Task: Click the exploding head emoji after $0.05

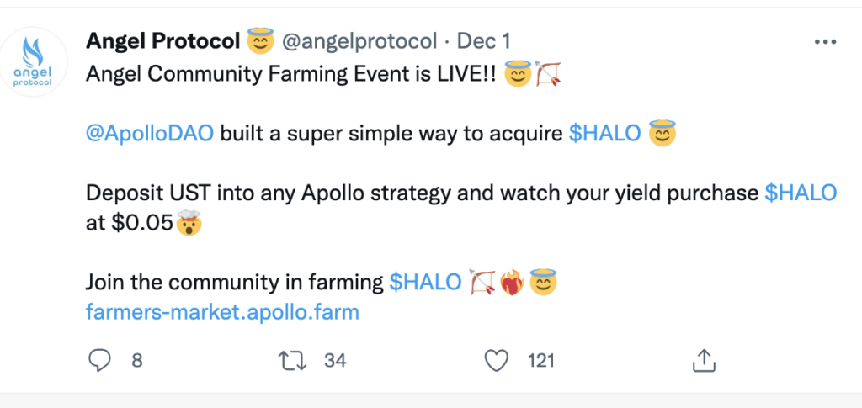Action: tap(189, 224)
